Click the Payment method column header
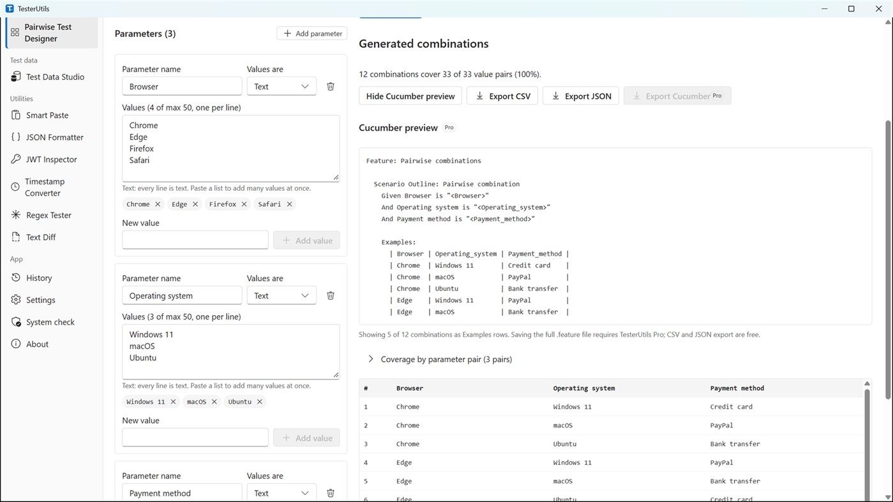This screenshot has height=502, width=893. tap(737, 388)
